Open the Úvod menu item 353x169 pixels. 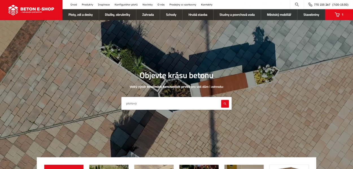[74, 5]
